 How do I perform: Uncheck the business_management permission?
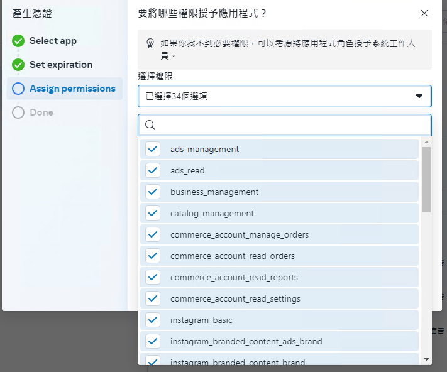pyautogui.click(x=153, y=192)
